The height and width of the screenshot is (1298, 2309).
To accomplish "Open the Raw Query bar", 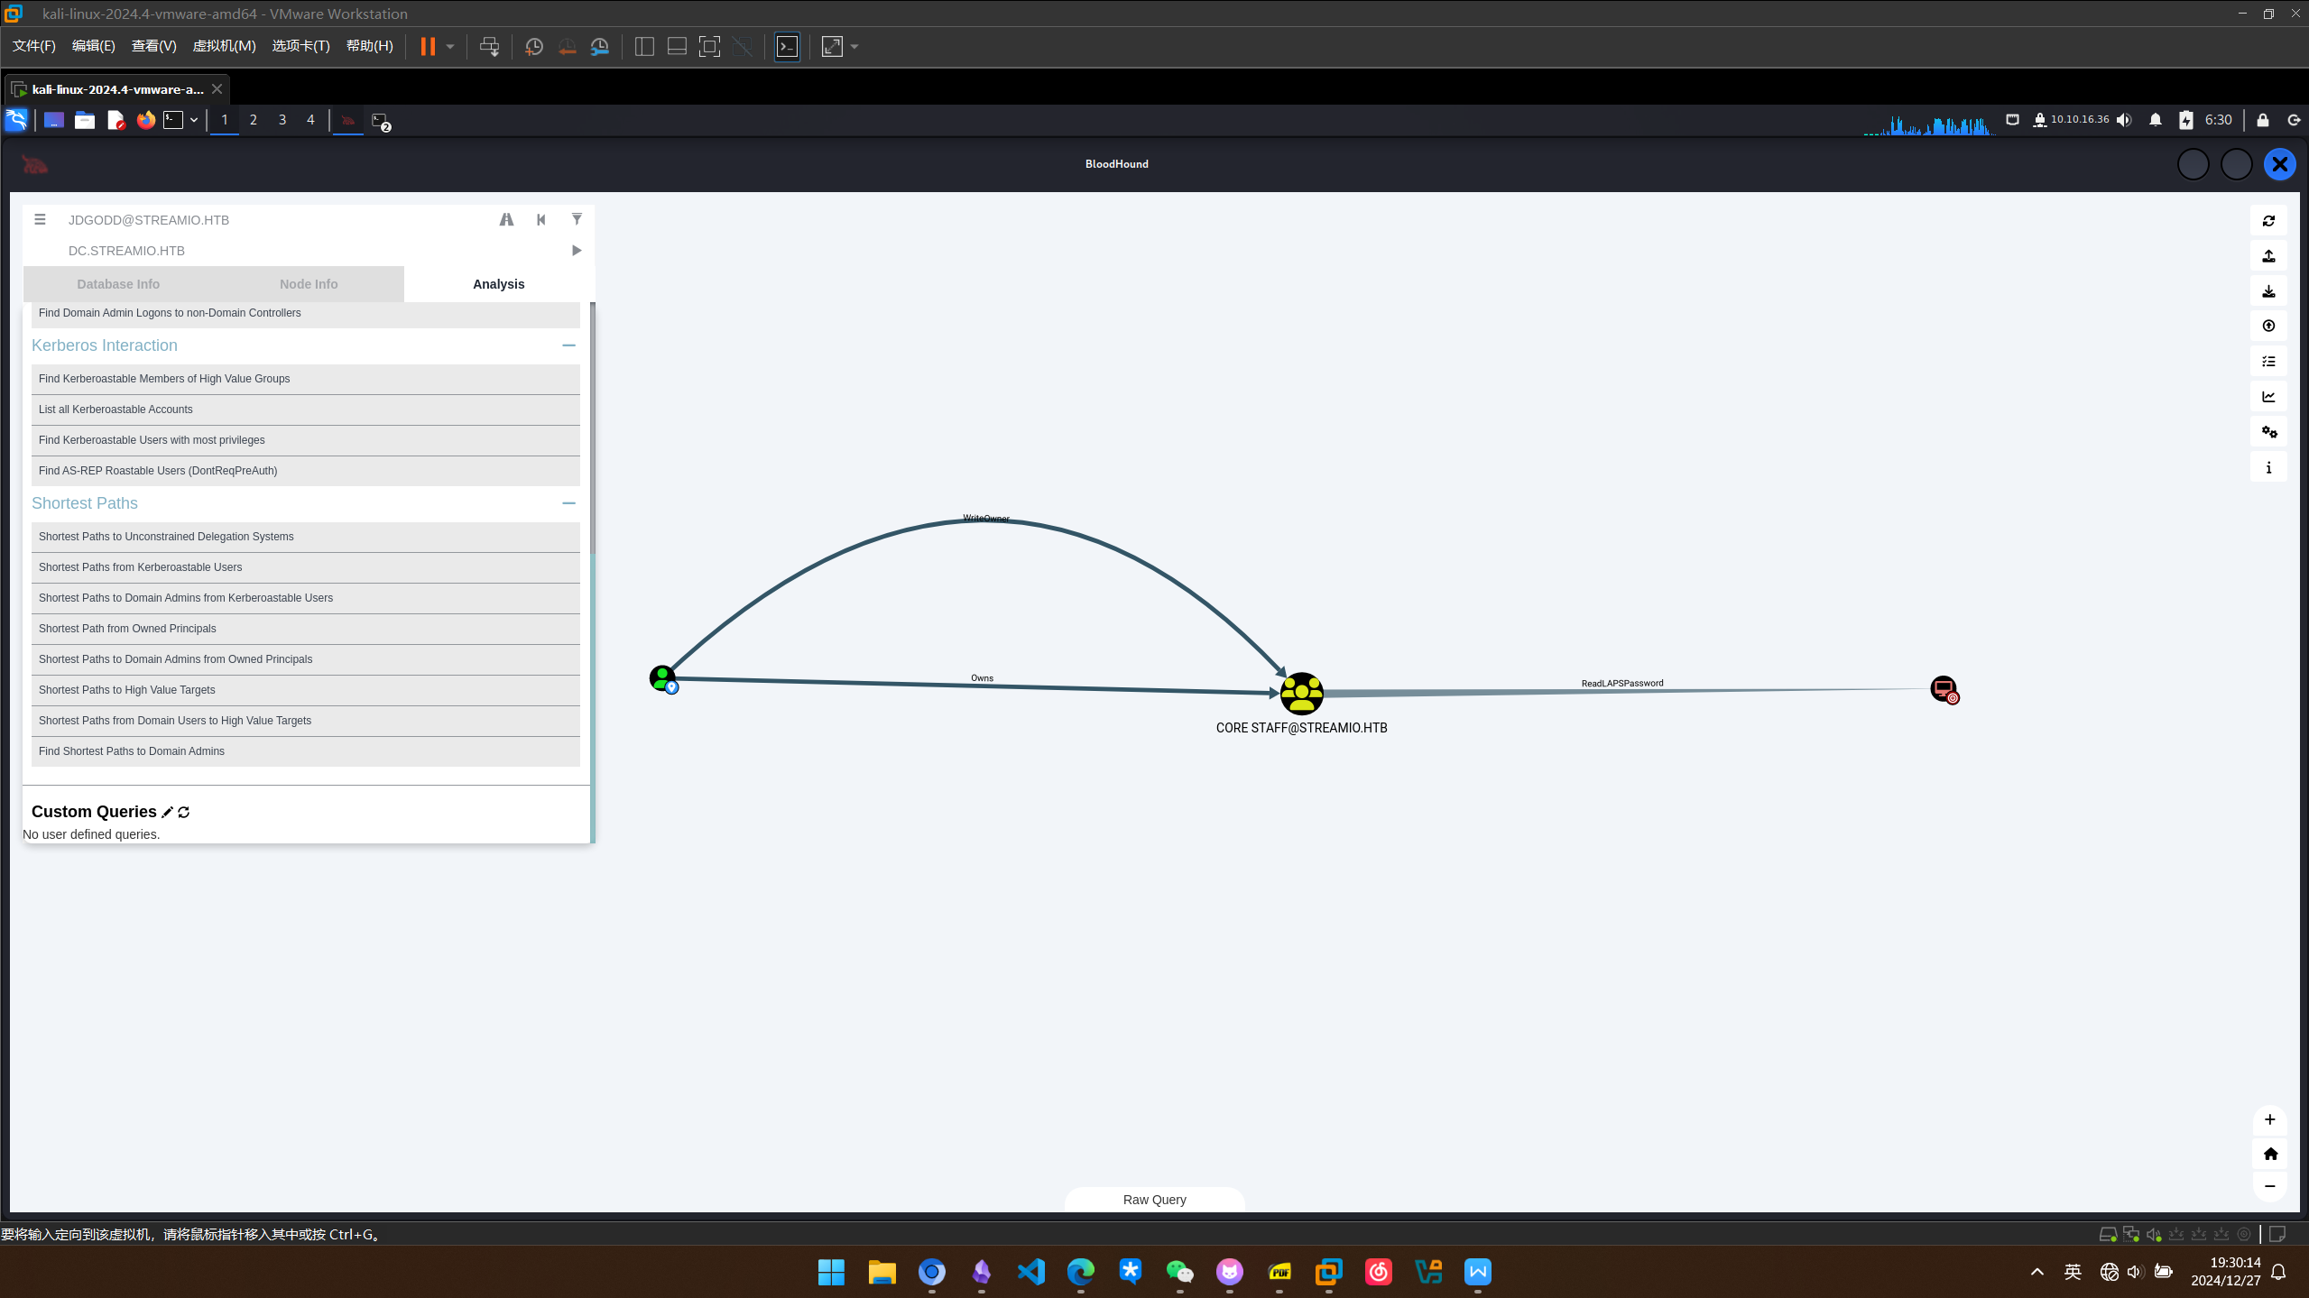I will click(x=1154, y=1200).
